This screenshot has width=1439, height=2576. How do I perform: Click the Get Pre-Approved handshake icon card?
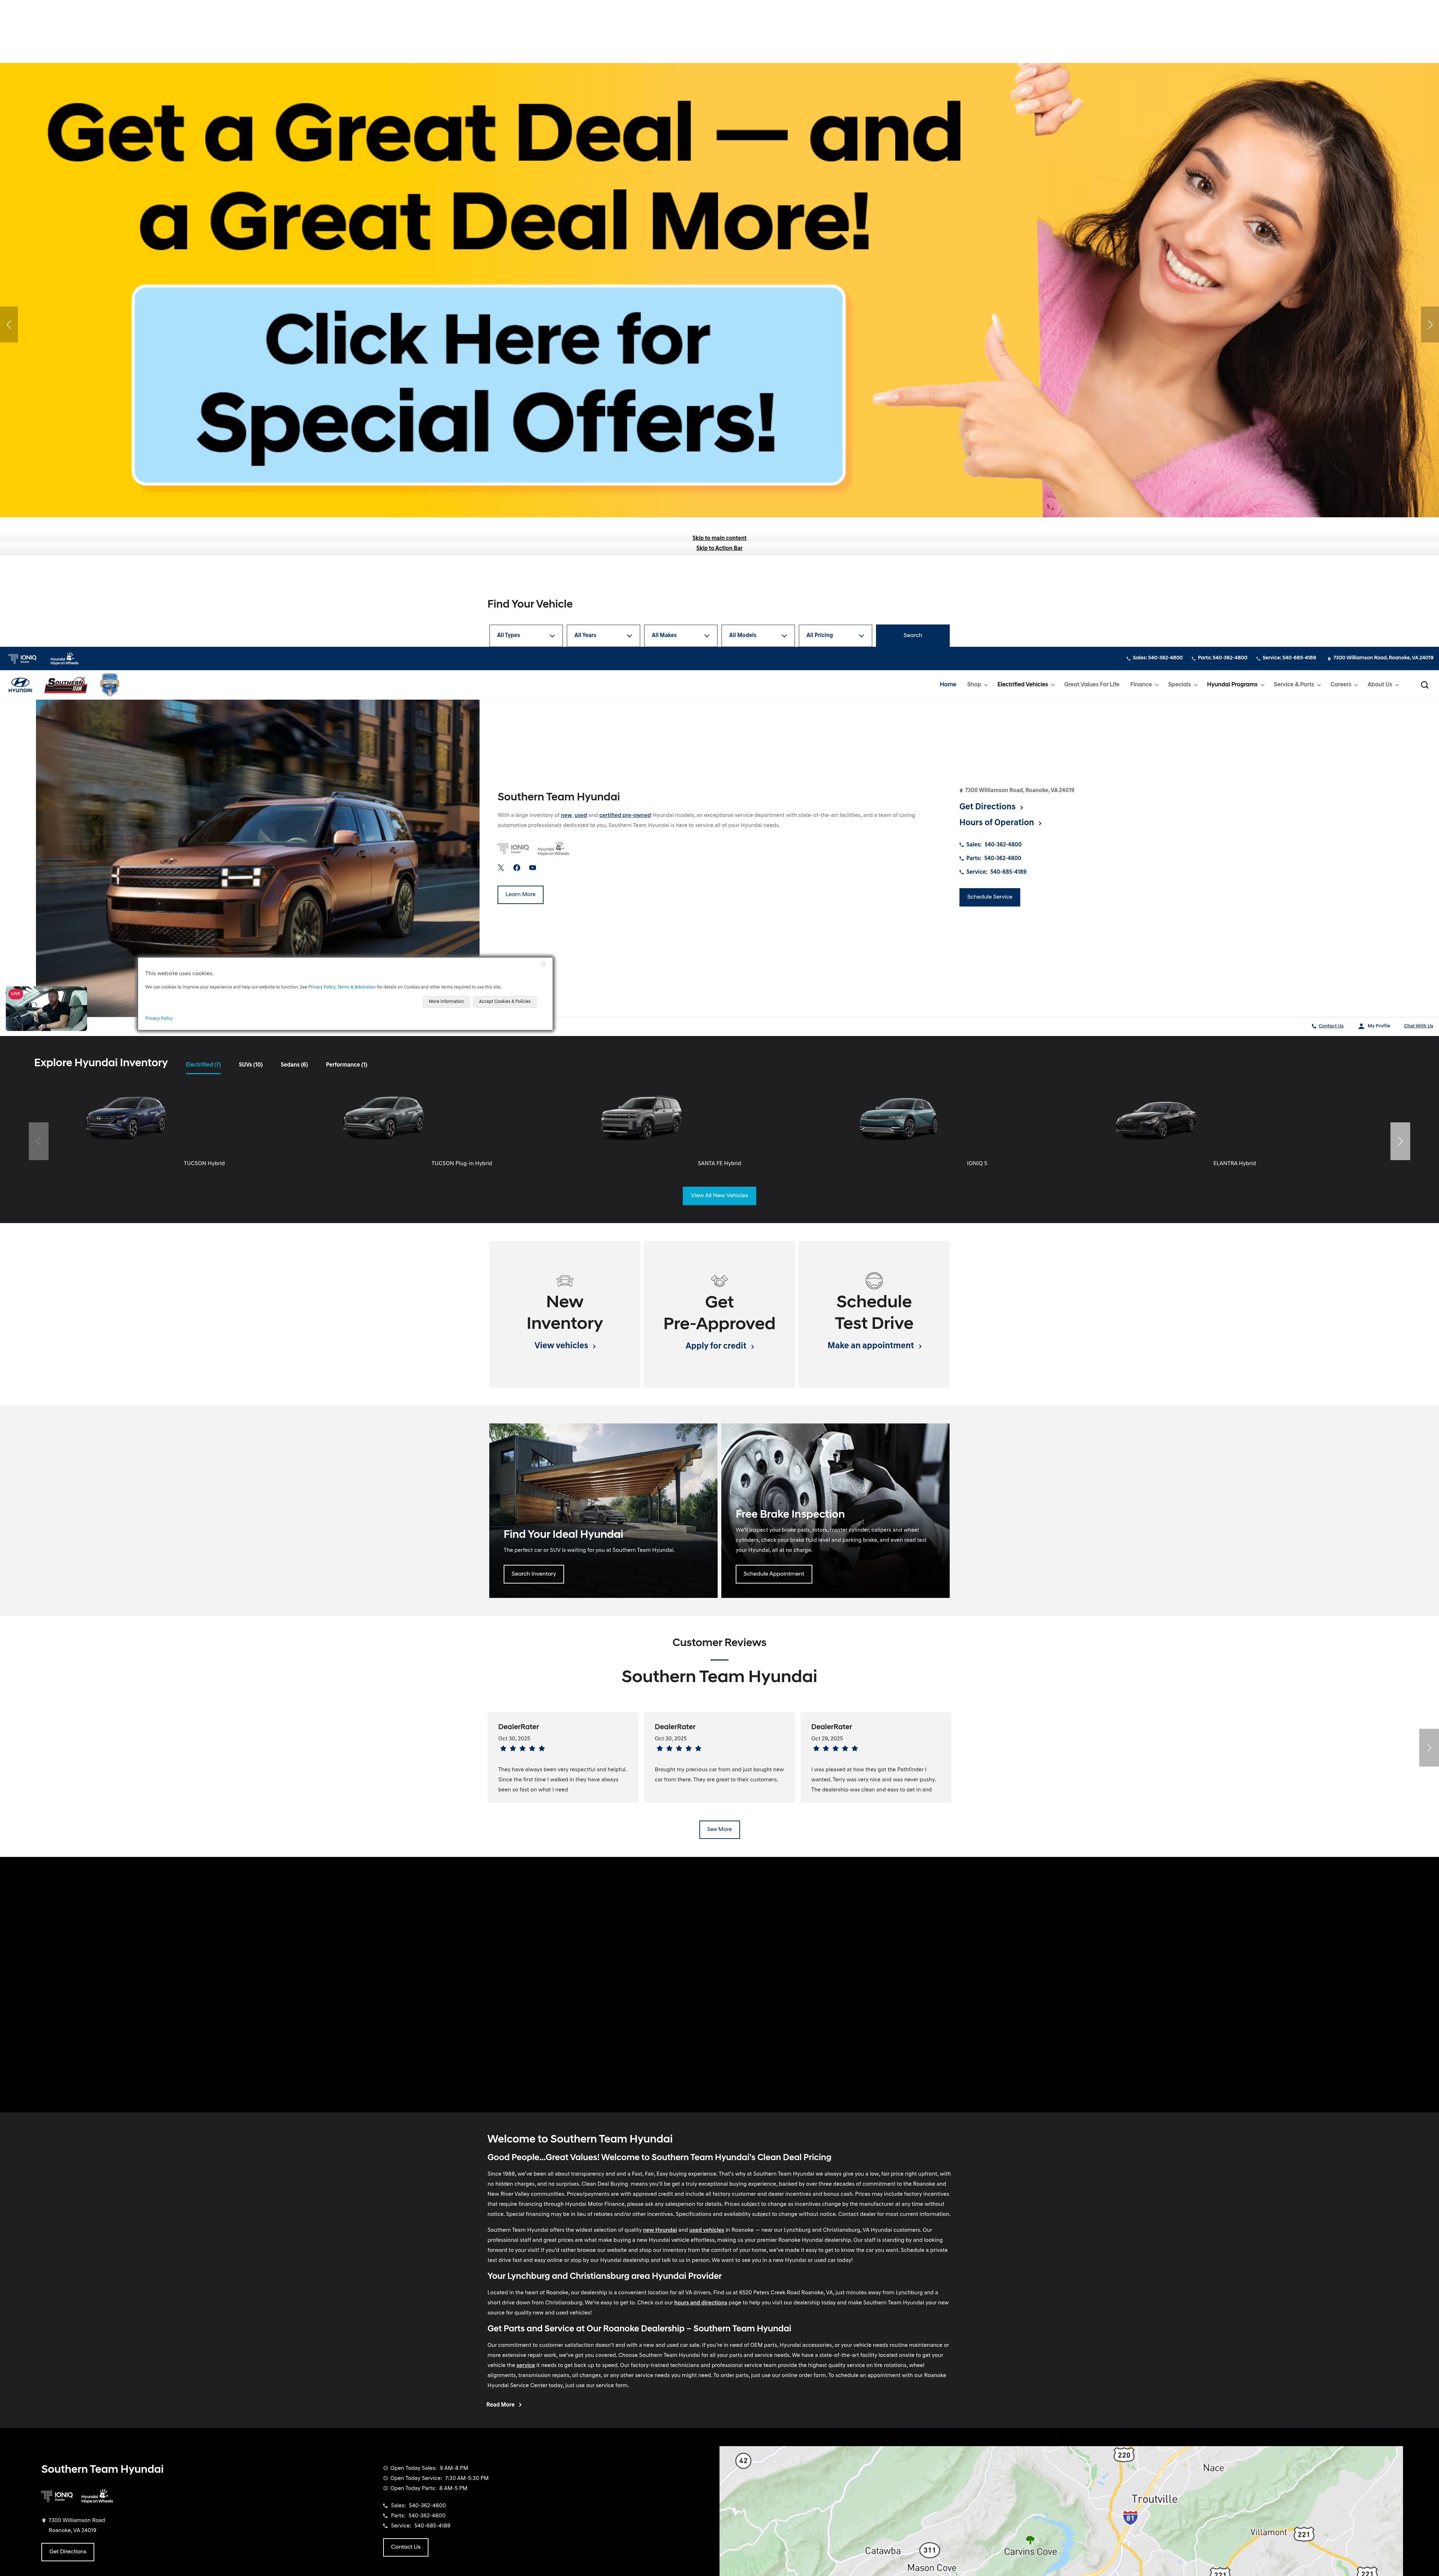(719, 1314)
